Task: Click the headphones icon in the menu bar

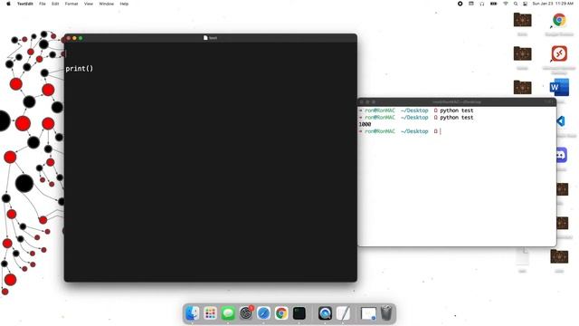Action: [482, 4]
